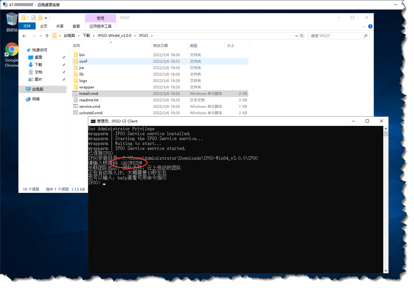
Task: Go up one folder level
Action: [47, 36]
